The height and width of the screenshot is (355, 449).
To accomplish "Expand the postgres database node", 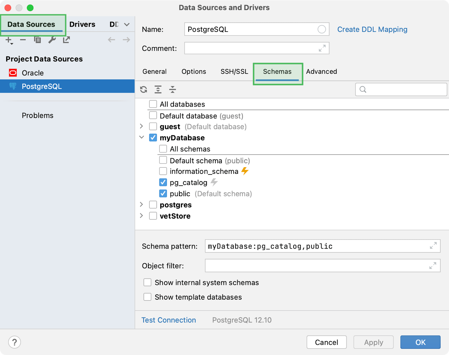I will pyautogui.click(x=142, y=204).
